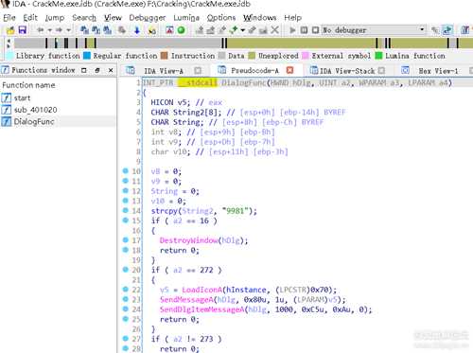Select sub_401020 in the functions list
Screen dimensions: 473x353
pos(35,110)
